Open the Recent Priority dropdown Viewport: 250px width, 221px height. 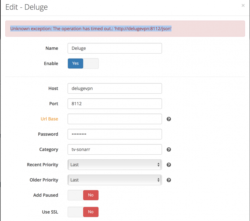click(115, 165)
